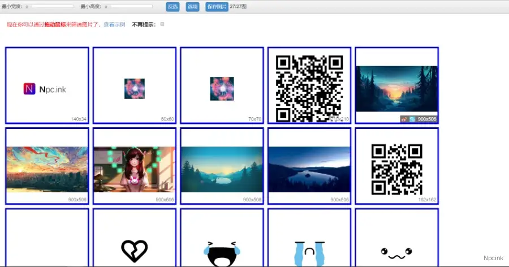Open the 查看示例 example link
The height and width of the screenshot is (267, 509).
[x=114, y=25]
